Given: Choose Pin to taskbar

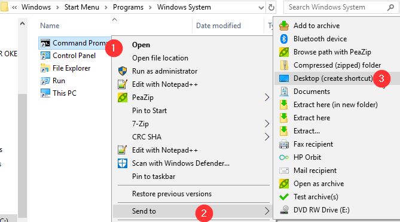Looking at the screenshot, I should [x=154, y=177].
